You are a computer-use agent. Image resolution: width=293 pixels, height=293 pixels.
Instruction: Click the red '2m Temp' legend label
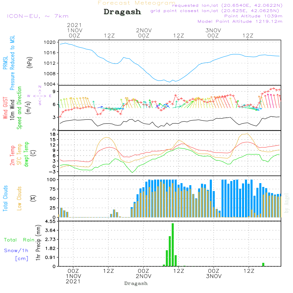[x=12, y=156]
